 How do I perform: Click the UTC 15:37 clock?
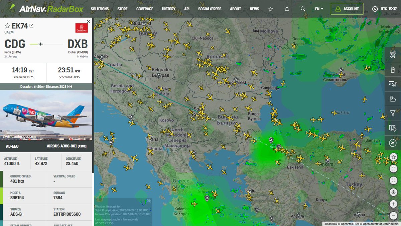tap(385, 9)
